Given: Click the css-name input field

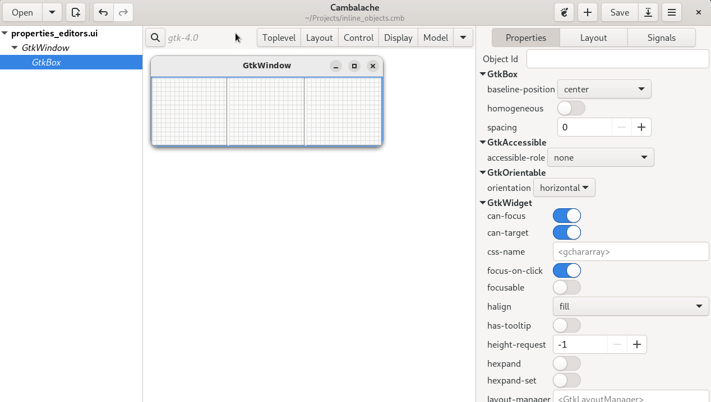Looking at the screenshot, I should (x=631, y=251).
